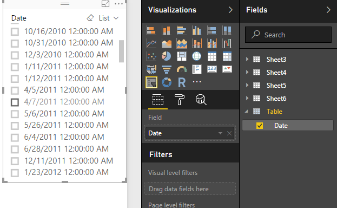Select the Clustered bar chart visualization

pyautogui.click(x=182, y=30)
